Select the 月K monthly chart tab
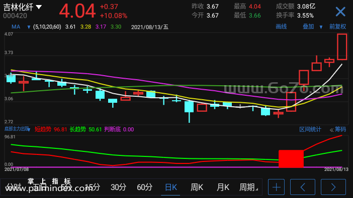 (x=223, y=187)
